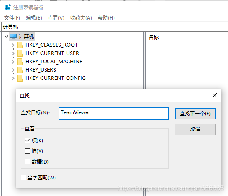Close the 查找 dialog with X
Image resolution: width=228 pixels, height=196 pixels.
(x=215, y=96)
